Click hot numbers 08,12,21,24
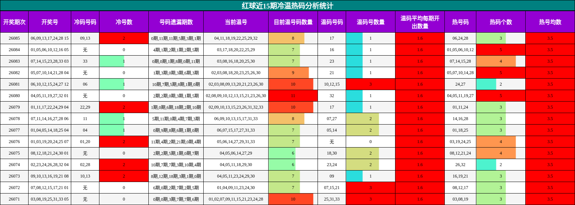The width and height of the screenshot is (575, 205). pos(460,153)
